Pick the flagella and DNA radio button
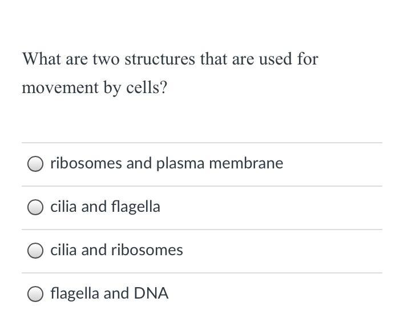This screenshot has height=318, width=404. (x=35, y=294)
